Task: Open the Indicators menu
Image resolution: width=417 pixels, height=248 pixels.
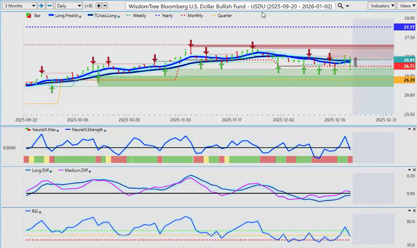Action: 382,6
